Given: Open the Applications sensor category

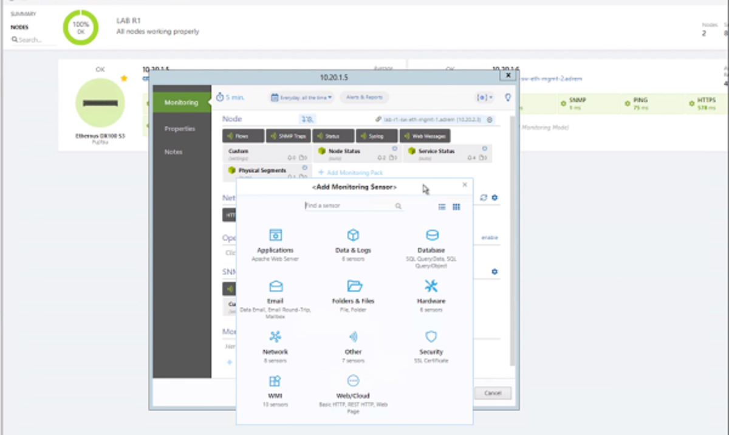Looking at the screenshot, I should (x=275, y=242).
